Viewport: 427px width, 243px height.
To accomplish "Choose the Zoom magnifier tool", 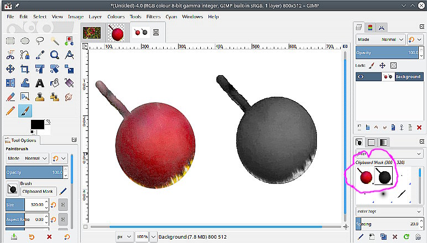I will tap(55, 55).
